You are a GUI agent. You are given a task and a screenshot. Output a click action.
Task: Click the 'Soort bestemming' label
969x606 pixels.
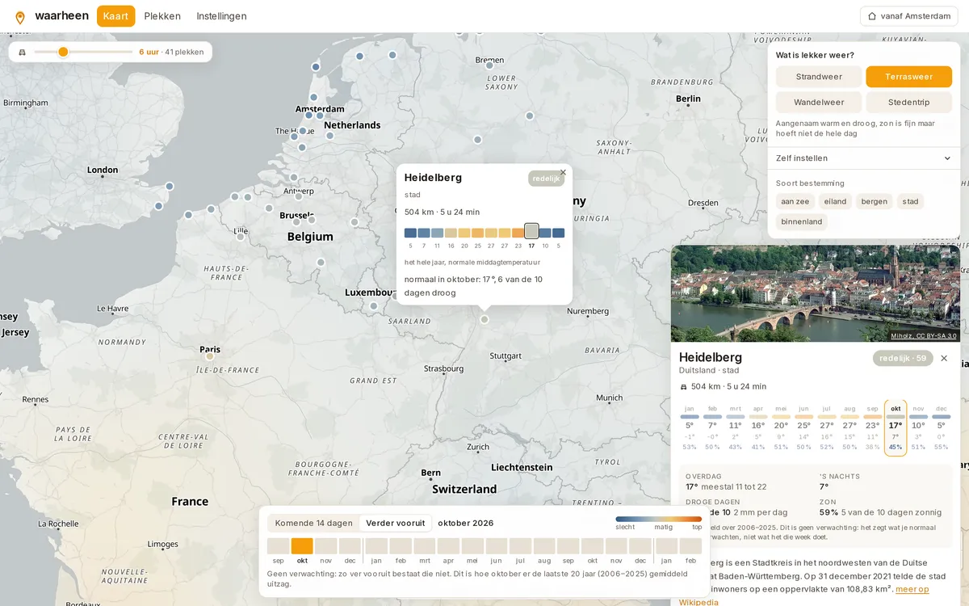(810, 183)
